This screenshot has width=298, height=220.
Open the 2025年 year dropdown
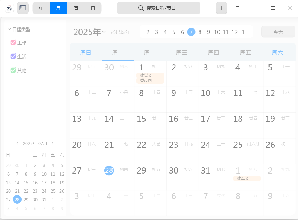tap(104, 32)
